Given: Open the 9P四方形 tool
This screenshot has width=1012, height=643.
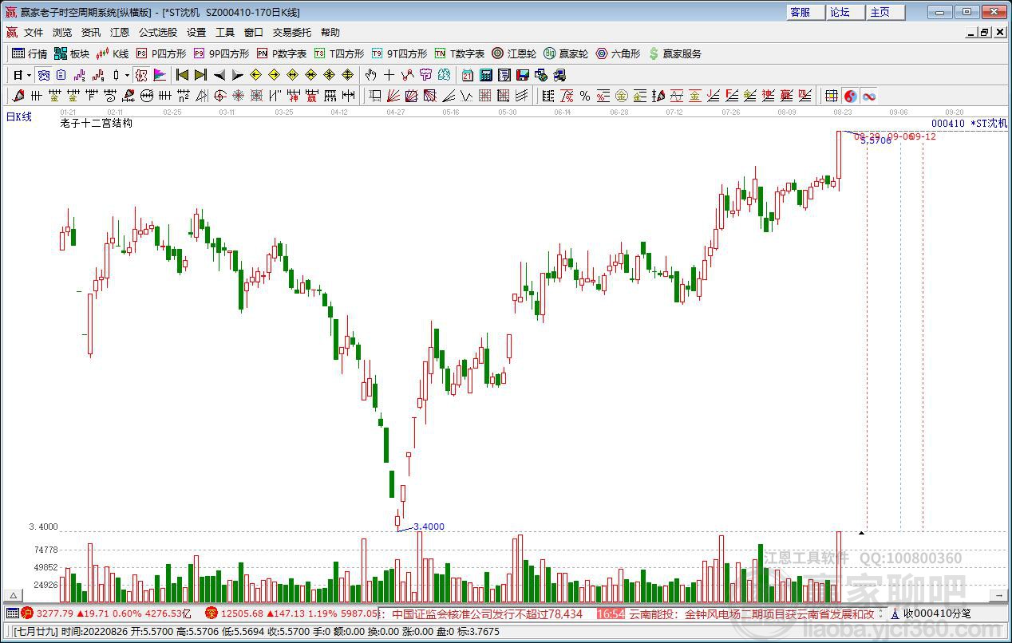Looking at the screenshot, I should tap(221, 53).
